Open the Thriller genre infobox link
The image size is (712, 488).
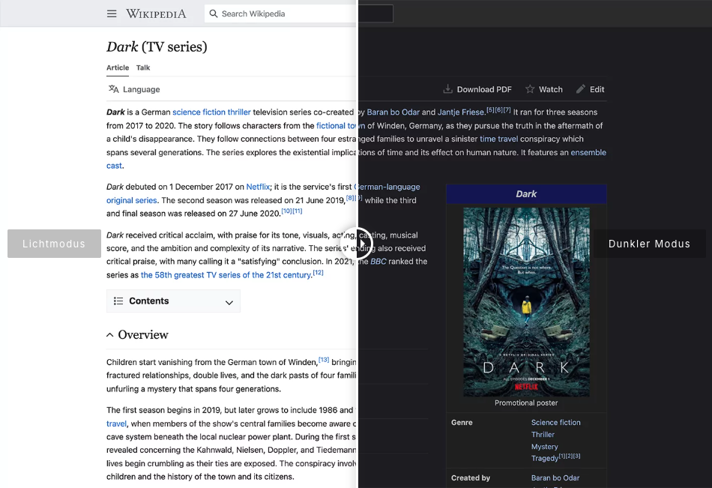(543, 435)
